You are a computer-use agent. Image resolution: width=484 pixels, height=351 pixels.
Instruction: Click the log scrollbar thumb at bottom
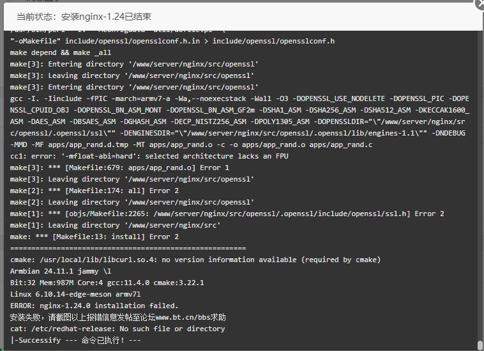[480, 345]
